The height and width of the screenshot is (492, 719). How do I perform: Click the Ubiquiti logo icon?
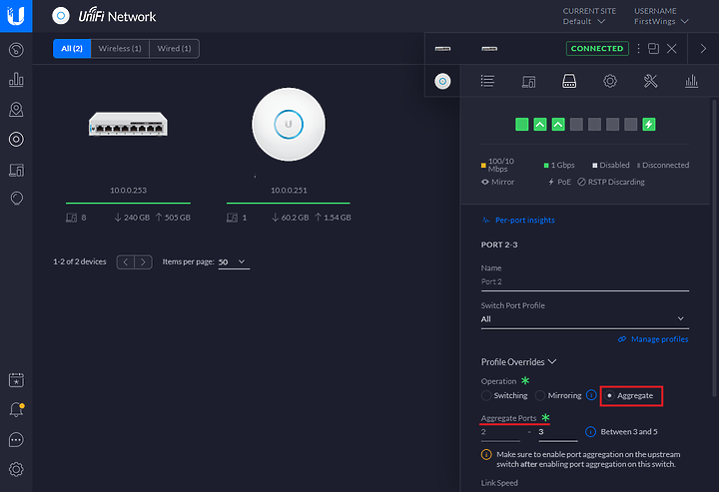(16, 16)
